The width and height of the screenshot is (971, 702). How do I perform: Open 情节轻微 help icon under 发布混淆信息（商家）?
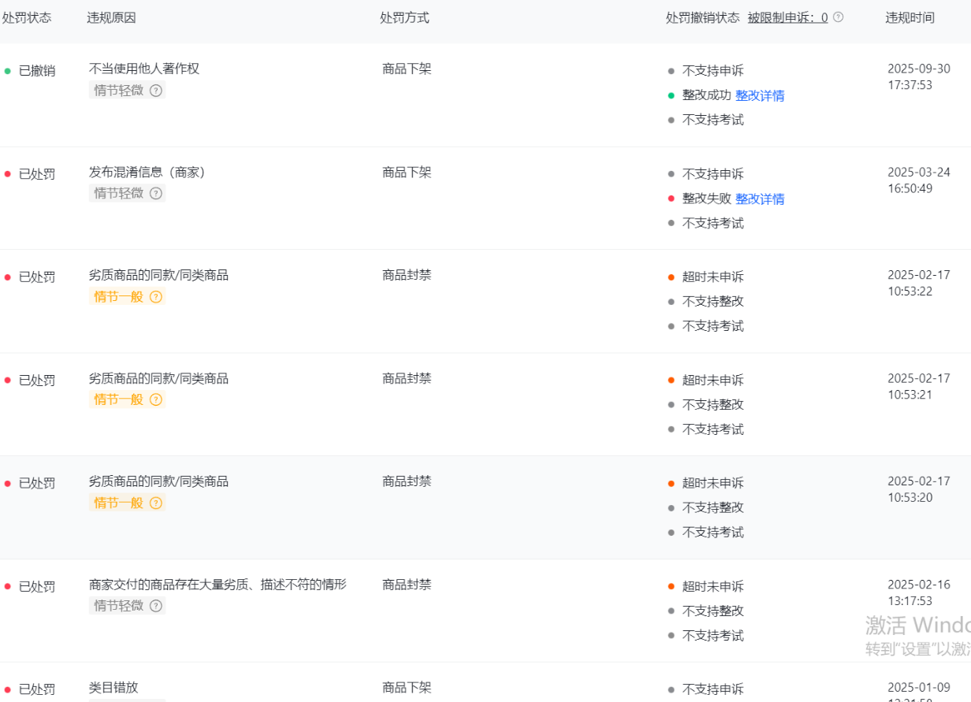[156, 194]
